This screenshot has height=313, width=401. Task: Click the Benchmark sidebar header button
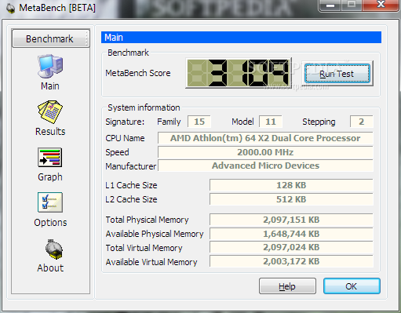pyautogui.click(x=51, y=38)
